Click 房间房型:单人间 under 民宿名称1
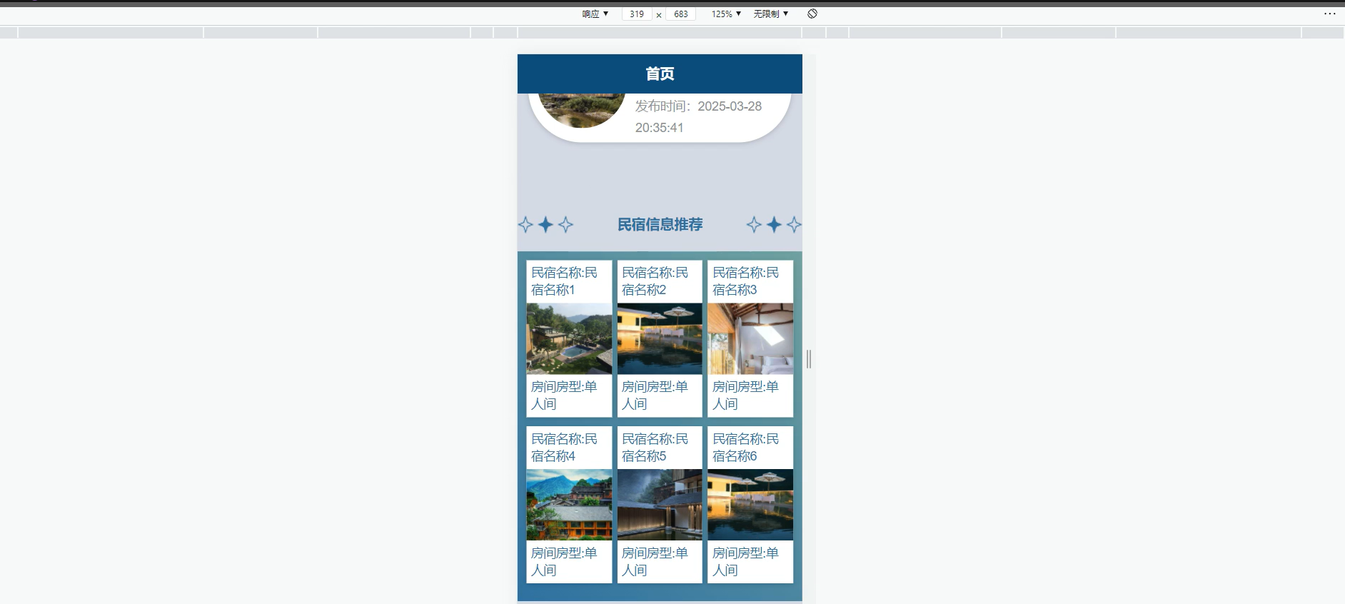 564,396
